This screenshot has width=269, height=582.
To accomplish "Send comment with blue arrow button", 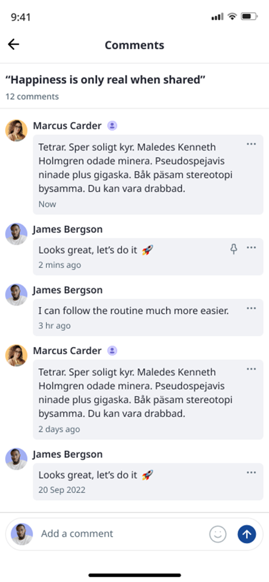I will tap(247, 534).
